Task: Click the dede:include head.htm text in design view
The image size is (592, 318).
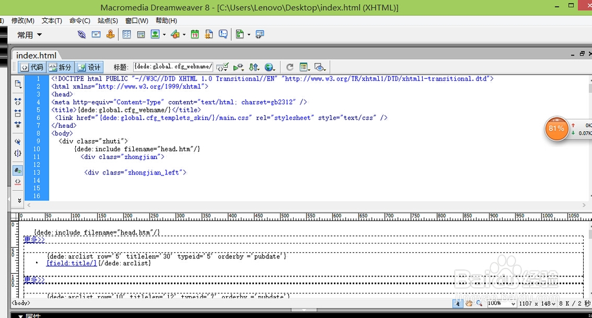Action: (96, 232)
